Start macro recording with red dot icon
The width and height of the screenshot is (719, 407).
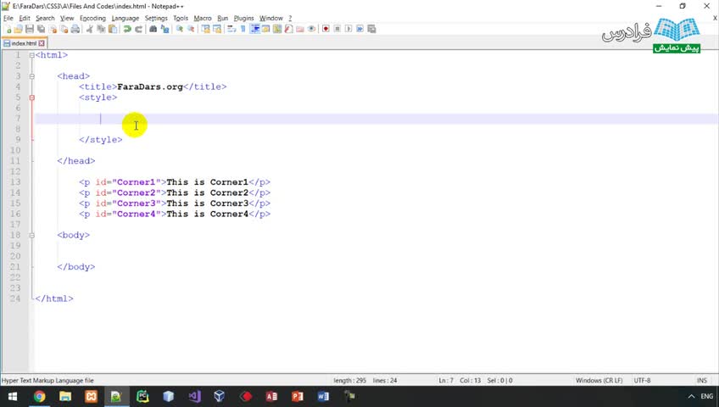[x=326, y=29]
